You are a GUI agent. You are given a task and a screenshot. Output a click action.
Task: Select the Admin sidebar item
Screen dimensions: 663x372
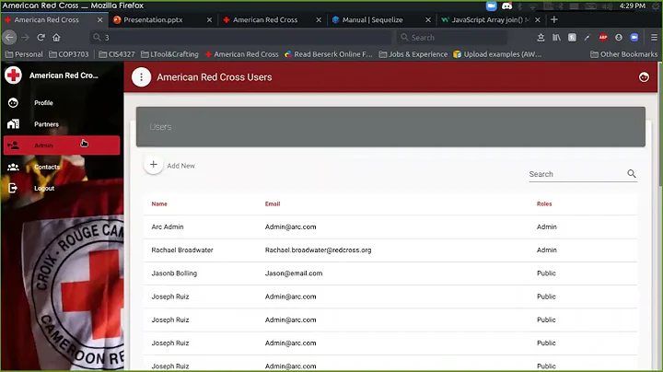pyautogui.click(x=62, y=145)
